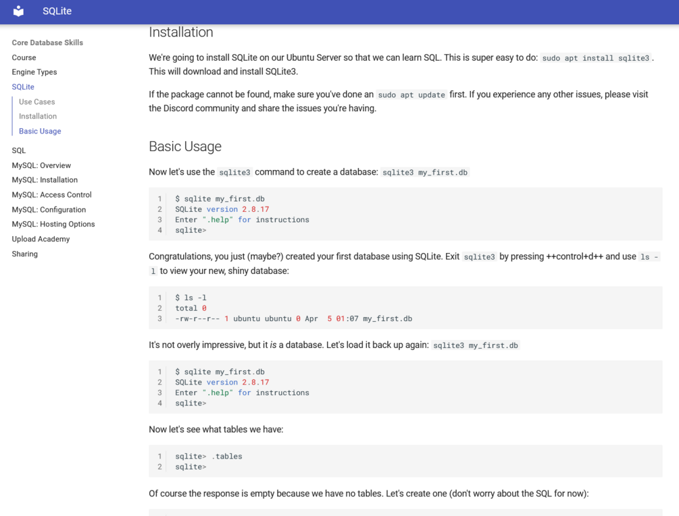Jump to Installation in the sidebar contents

pos(38,116)
